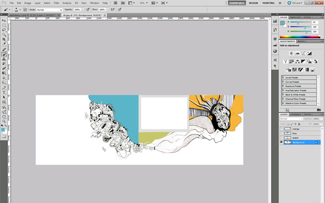
Task: Select the Horizontal Type tool
Action: pos(4,93)
